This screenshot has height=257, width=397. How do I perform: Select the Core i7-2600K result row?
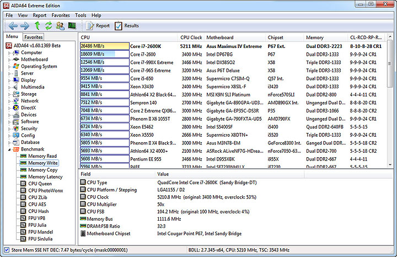click(233, 46)
